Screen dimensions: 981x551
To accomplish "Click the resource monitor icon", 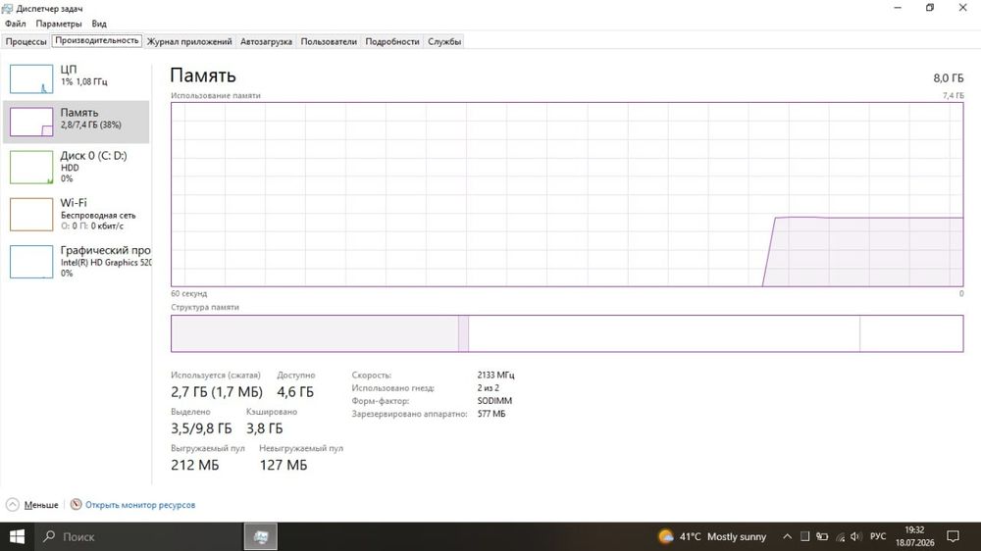I will 76,504.
